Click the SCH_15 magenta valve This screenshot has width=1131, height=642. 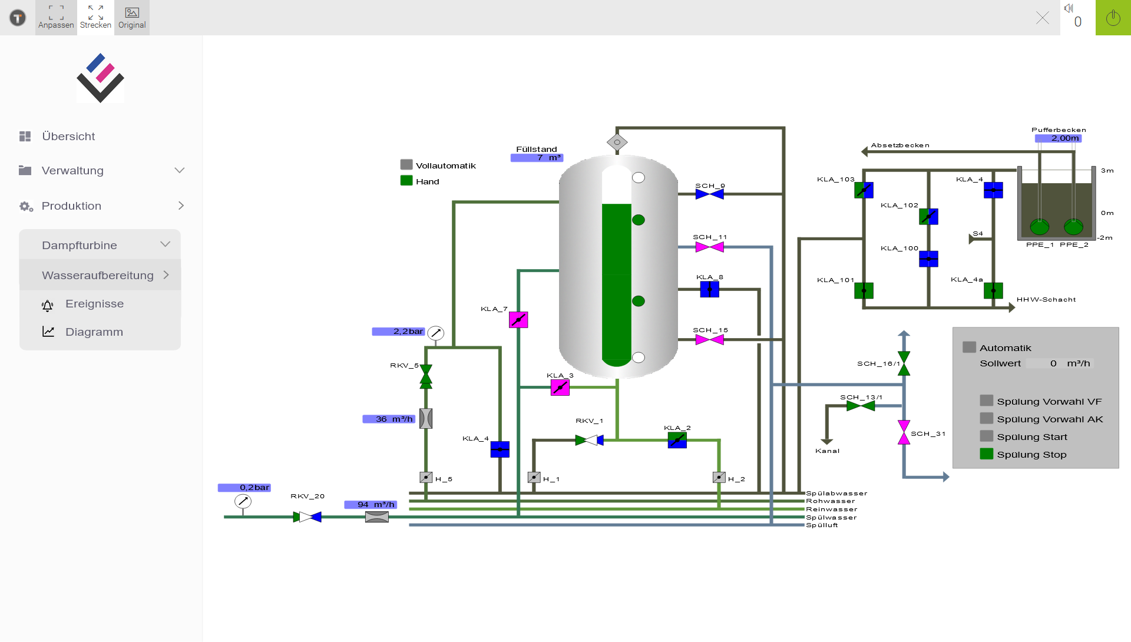pyautogui.click(x=709, y=340)
